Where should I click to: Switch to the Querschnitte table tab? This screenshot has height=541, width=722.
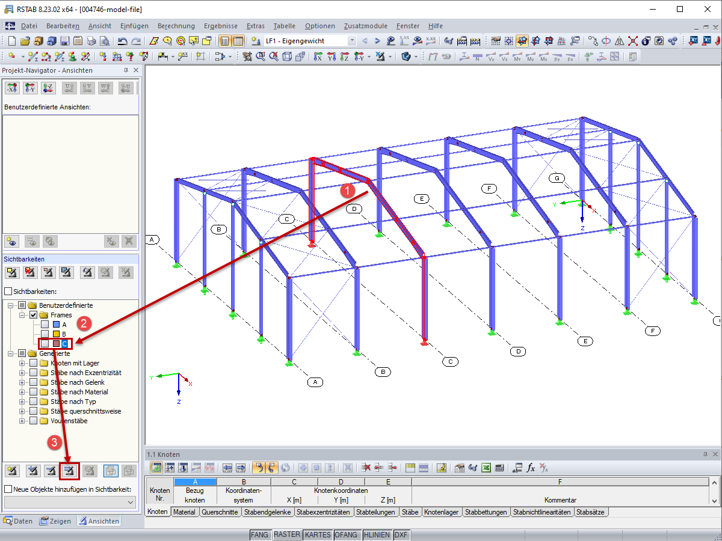coord(220,512)
